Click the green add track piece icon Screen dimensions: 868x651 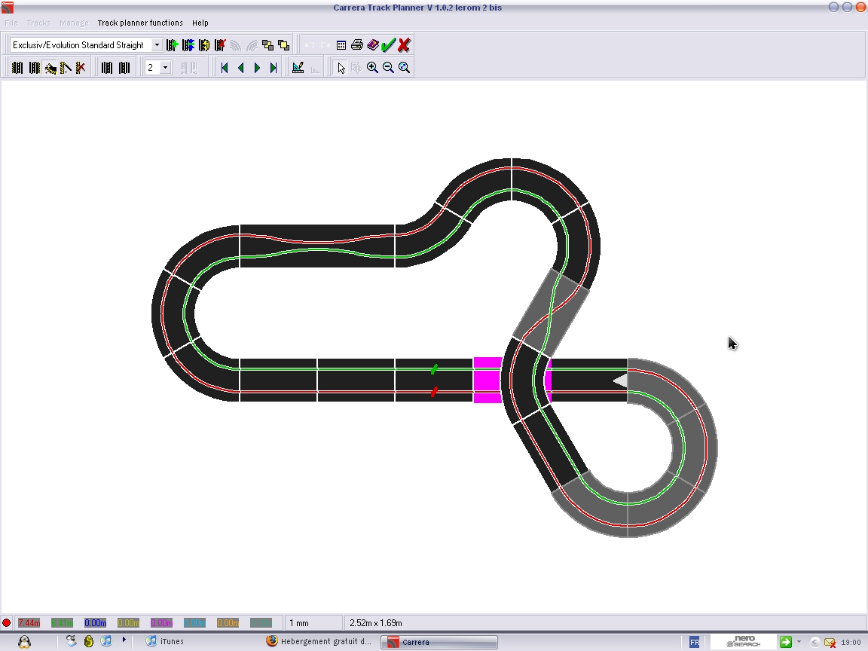[x=172, y=45]
